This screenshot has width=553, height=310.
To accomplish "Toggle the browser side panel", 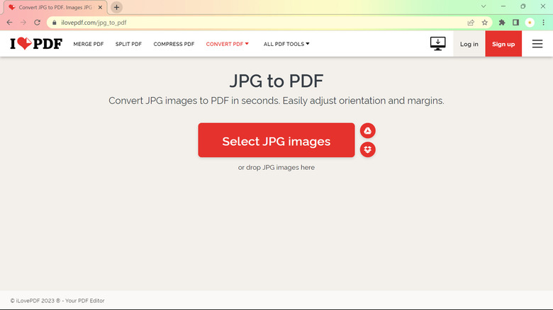I will [x=515, y=23].
